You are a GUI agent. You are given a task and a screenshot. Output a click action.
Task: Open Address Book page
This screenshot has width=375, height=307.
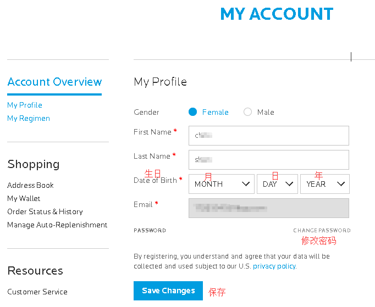(30, 185)
